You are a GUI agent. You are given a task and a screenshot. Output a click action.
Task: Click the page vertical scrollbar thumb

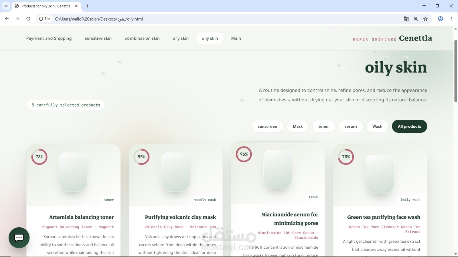coord(456,71)
